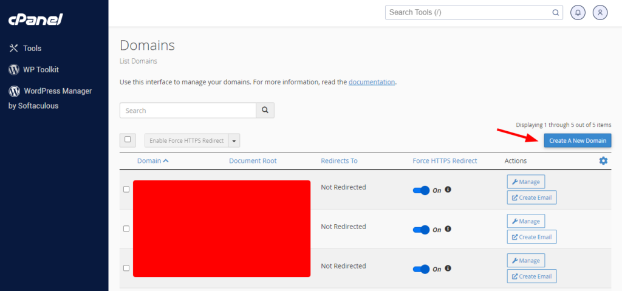Click the Actions column header
Image resolution: width=622 pixels, height=291 pixels.
(x=516, y=161)
